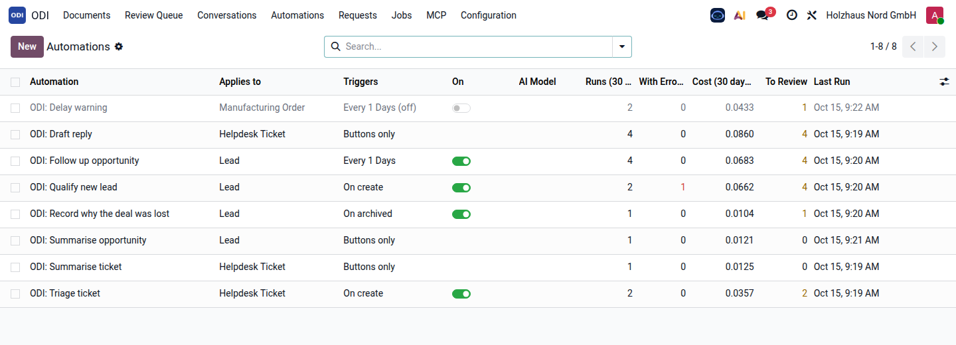This screenshot has width=956, height=345.
Task: Select the ODI: Qualify new lead checkbox
Action: tap(15, 187)
